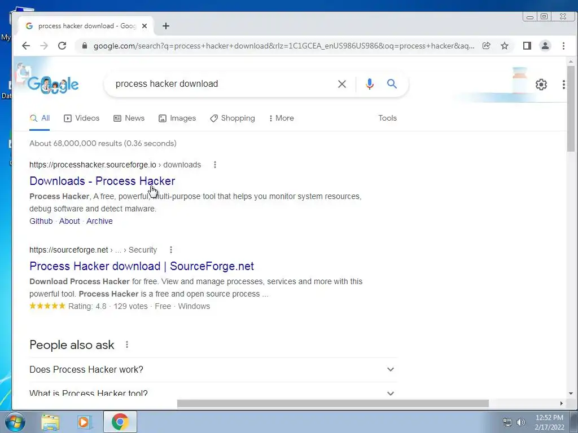Click the blue magnifier search button

coord(392,84)
